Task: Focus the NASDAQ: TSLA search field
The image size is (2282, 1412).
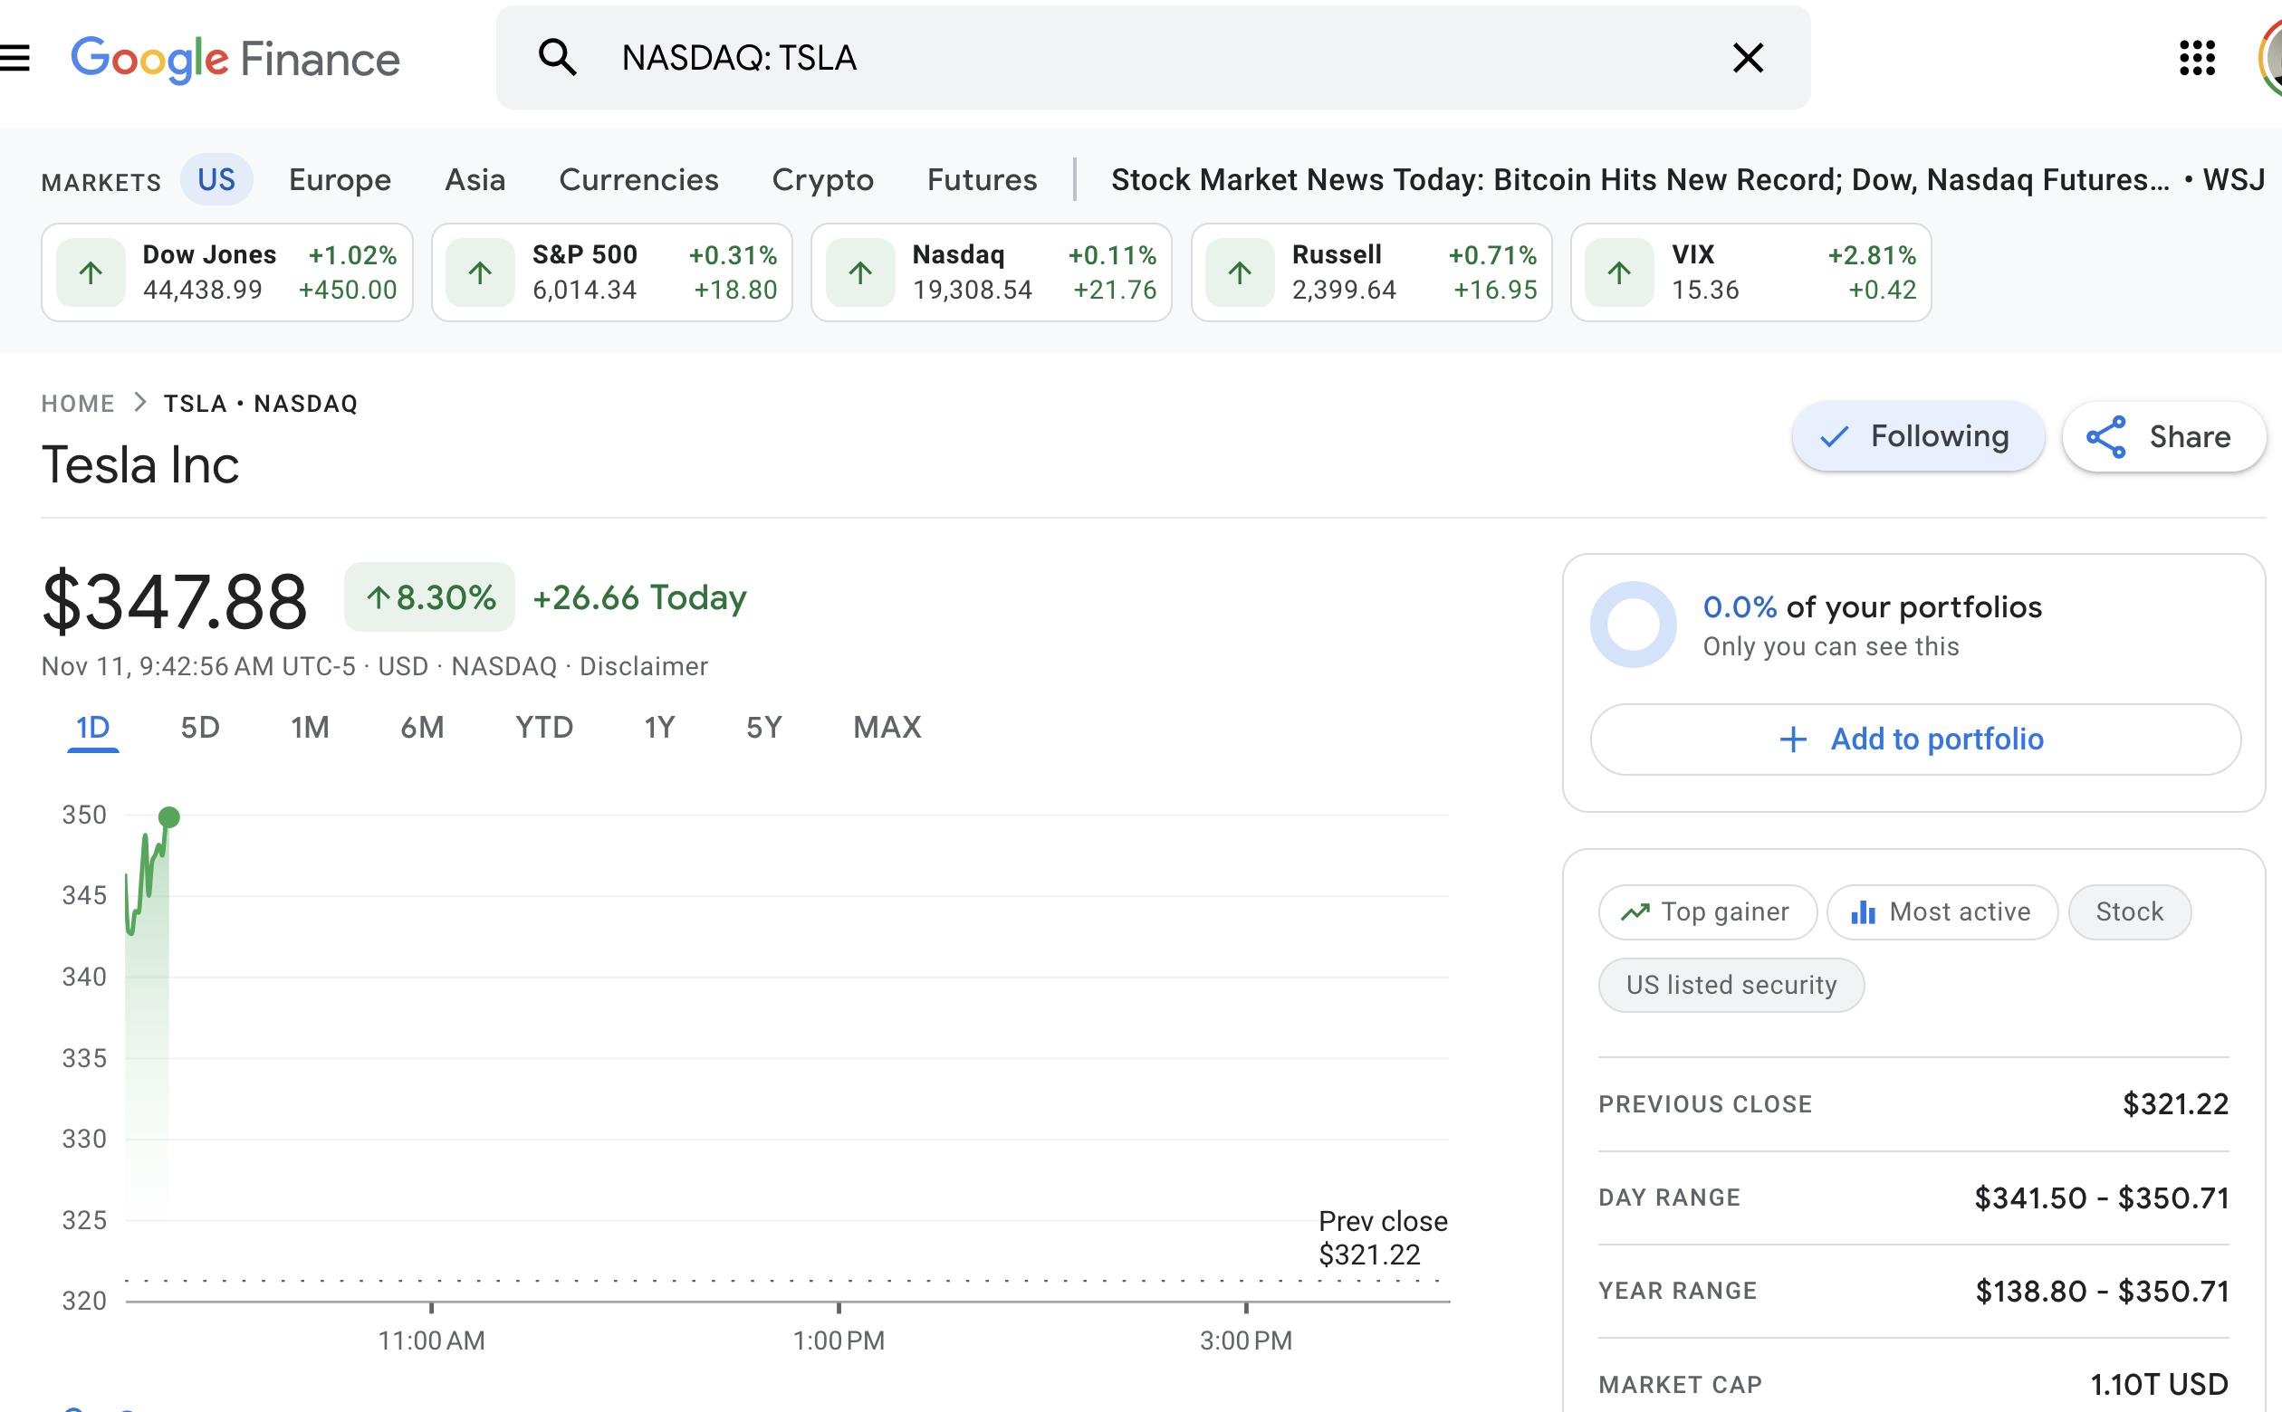Action: point(1153,58)
